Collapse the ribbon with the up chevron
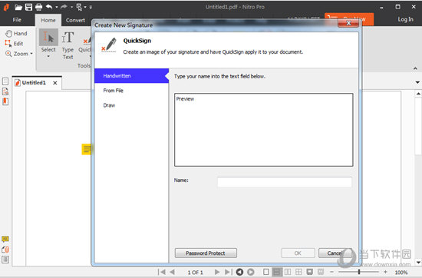This screenshot has width=422, height=278. click(x=415, y=68)
